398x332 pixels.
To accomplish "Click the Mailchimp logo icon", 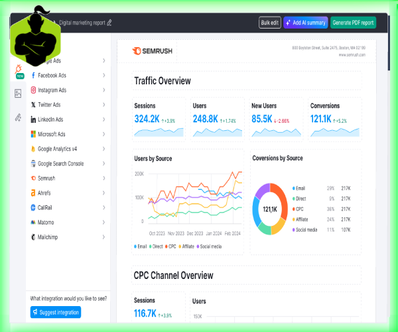I will coord(33,237).
